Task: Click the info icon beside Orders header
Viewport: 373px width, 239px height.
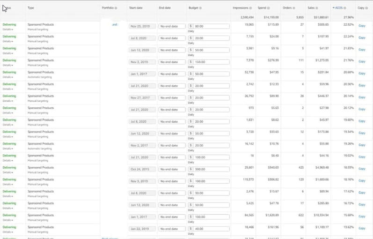Action: (294, 8)
